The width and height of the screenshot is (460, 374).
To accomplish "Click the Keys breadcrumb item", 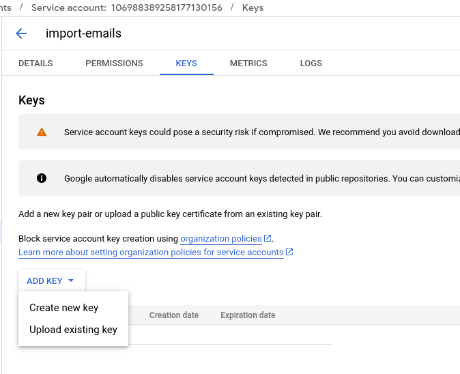I will 253,8.
